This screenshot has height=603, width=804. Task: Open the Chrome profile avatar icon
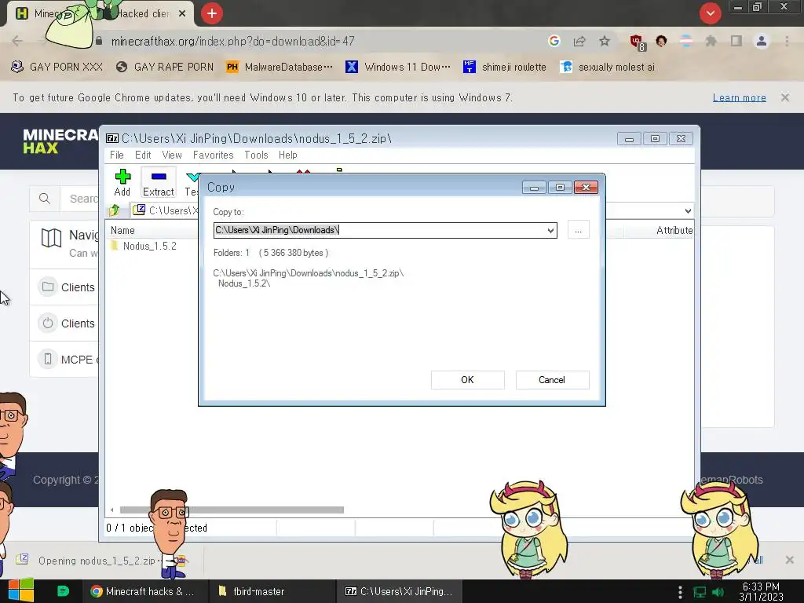click(x=762, y=41)
